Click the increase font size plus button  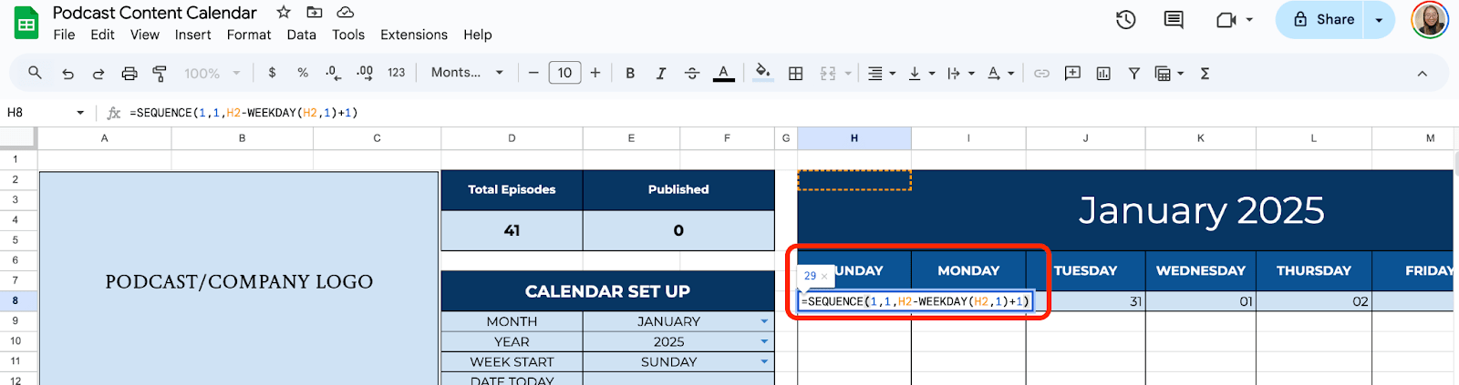click(595, 73)
